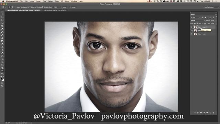The height and width of the screenshot is (124, 220).
Task: Select the Hand tool
Action: coord(2,68)
